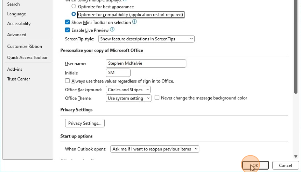301x172 pixels.
Task: Open the Quick Access Toolbar category
Action: (x=27, y=58)
